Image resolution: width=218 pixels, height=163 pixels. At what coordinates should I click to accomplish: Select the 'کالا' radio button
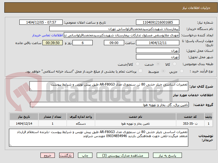coord(174,64)
